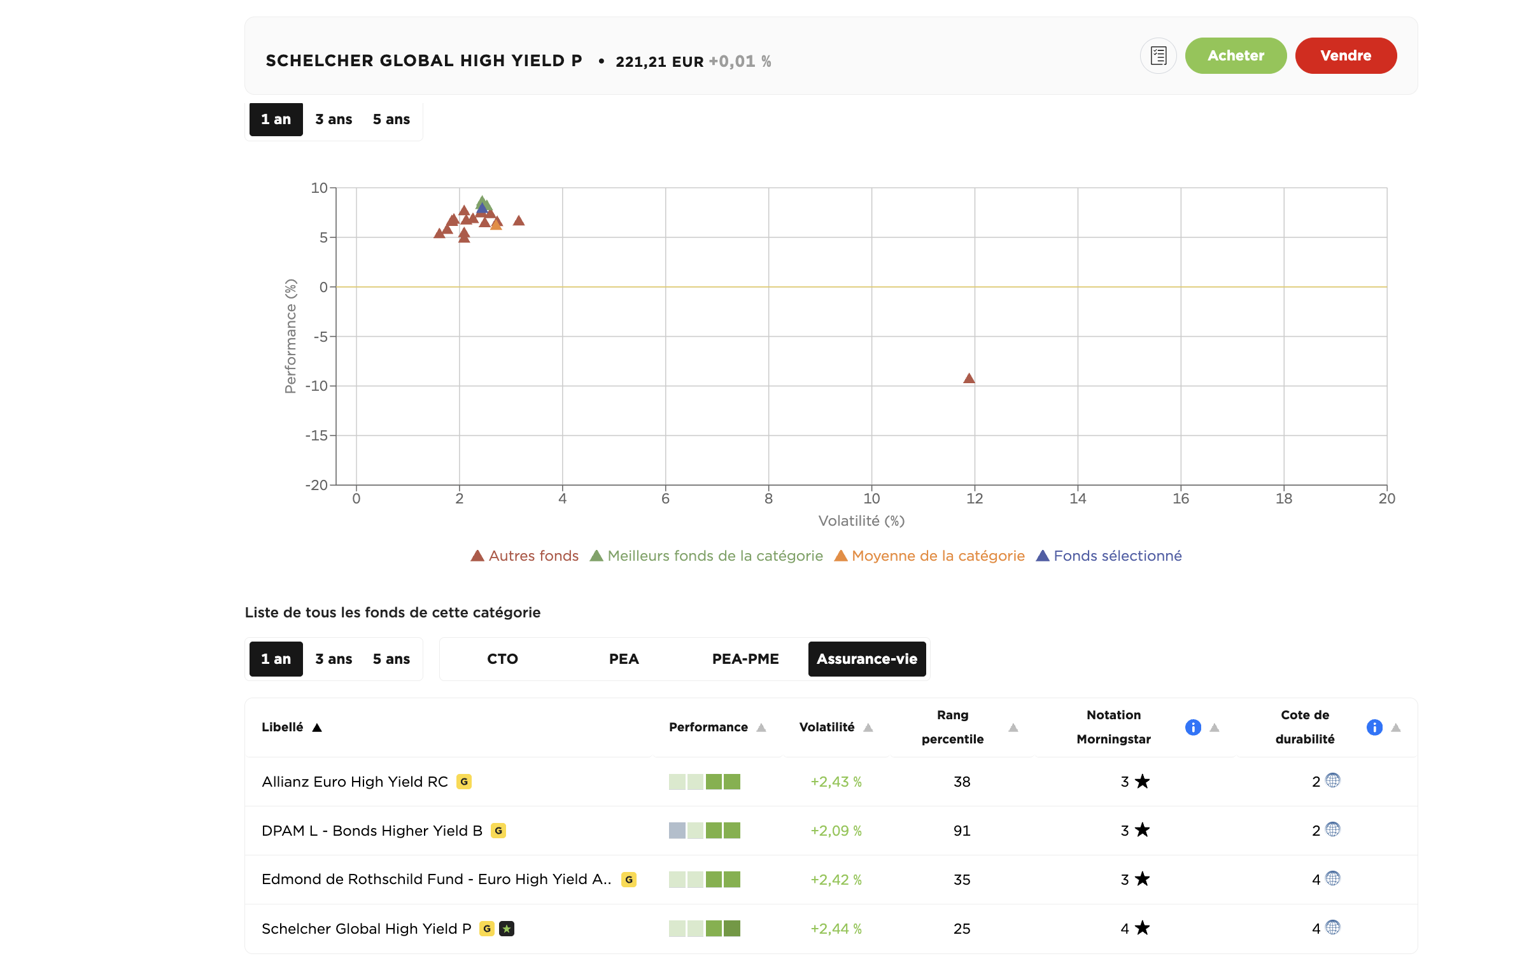Click the G badge next to Allianz Euro High Yield

pos(464,782)
